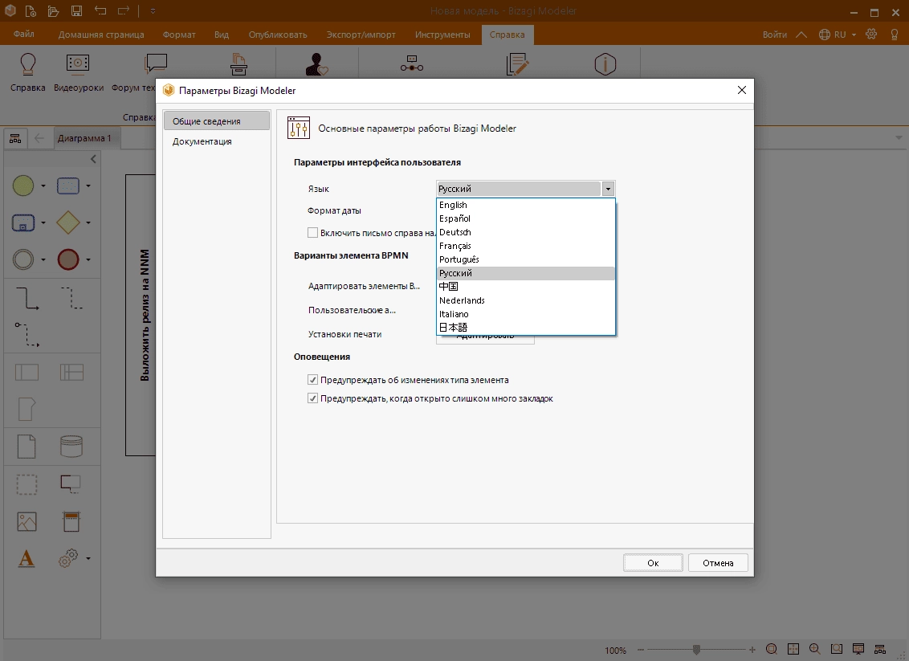Viewport: 909px width, 661px height.
Task: Switch to the Экспорт/импорт tab
Action: point(361,35)
